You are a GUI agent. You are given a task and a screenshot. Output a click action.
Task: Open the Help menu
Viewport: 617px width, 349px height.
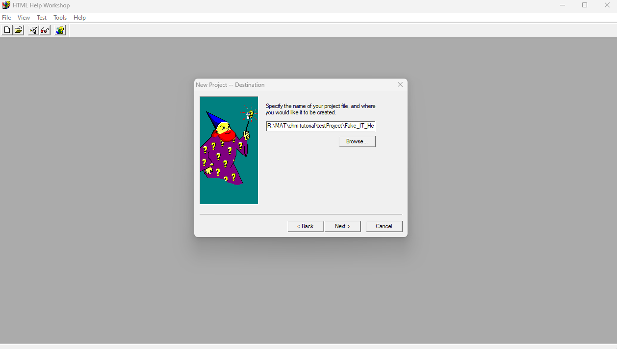tap(79, 18)
